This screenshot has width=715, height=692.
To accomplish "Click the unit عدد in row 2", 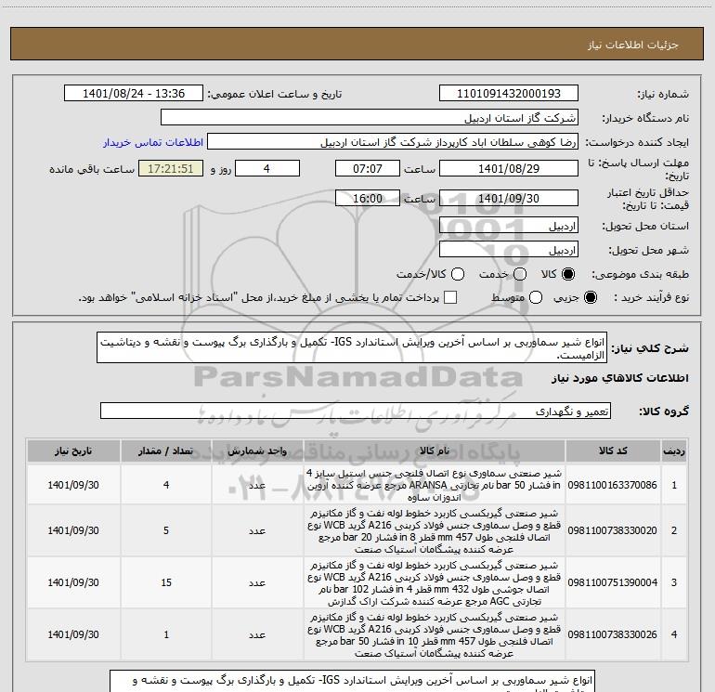I will click(257, 531).
